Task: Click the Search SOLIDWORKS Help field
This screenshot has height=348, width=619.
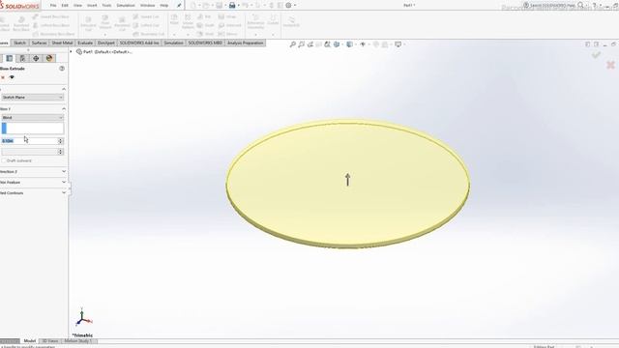Action: [551, 6]
